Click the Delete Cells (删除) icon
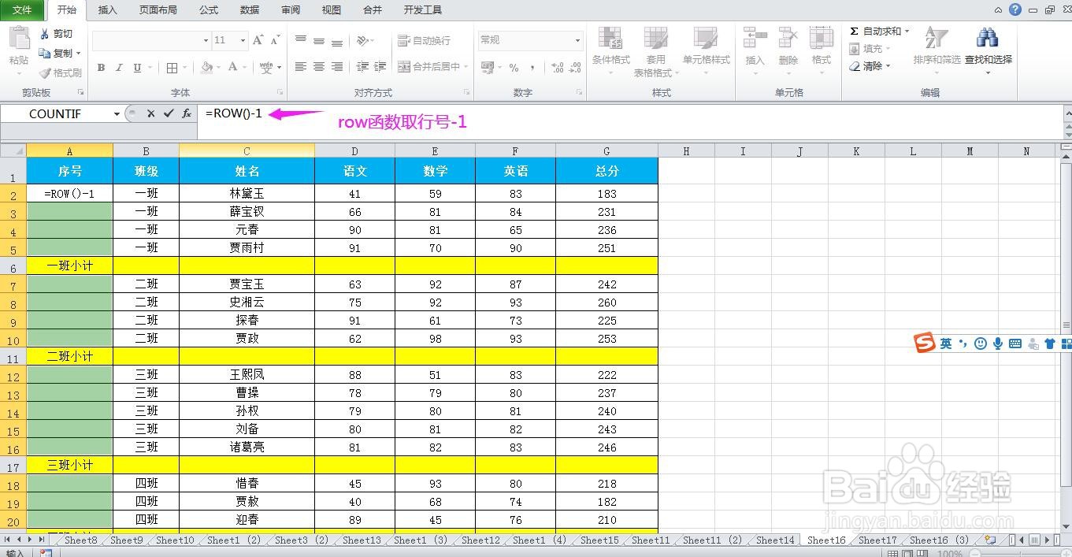The image size is (1072, 557). pyautogui.click(x=788, y=49)
